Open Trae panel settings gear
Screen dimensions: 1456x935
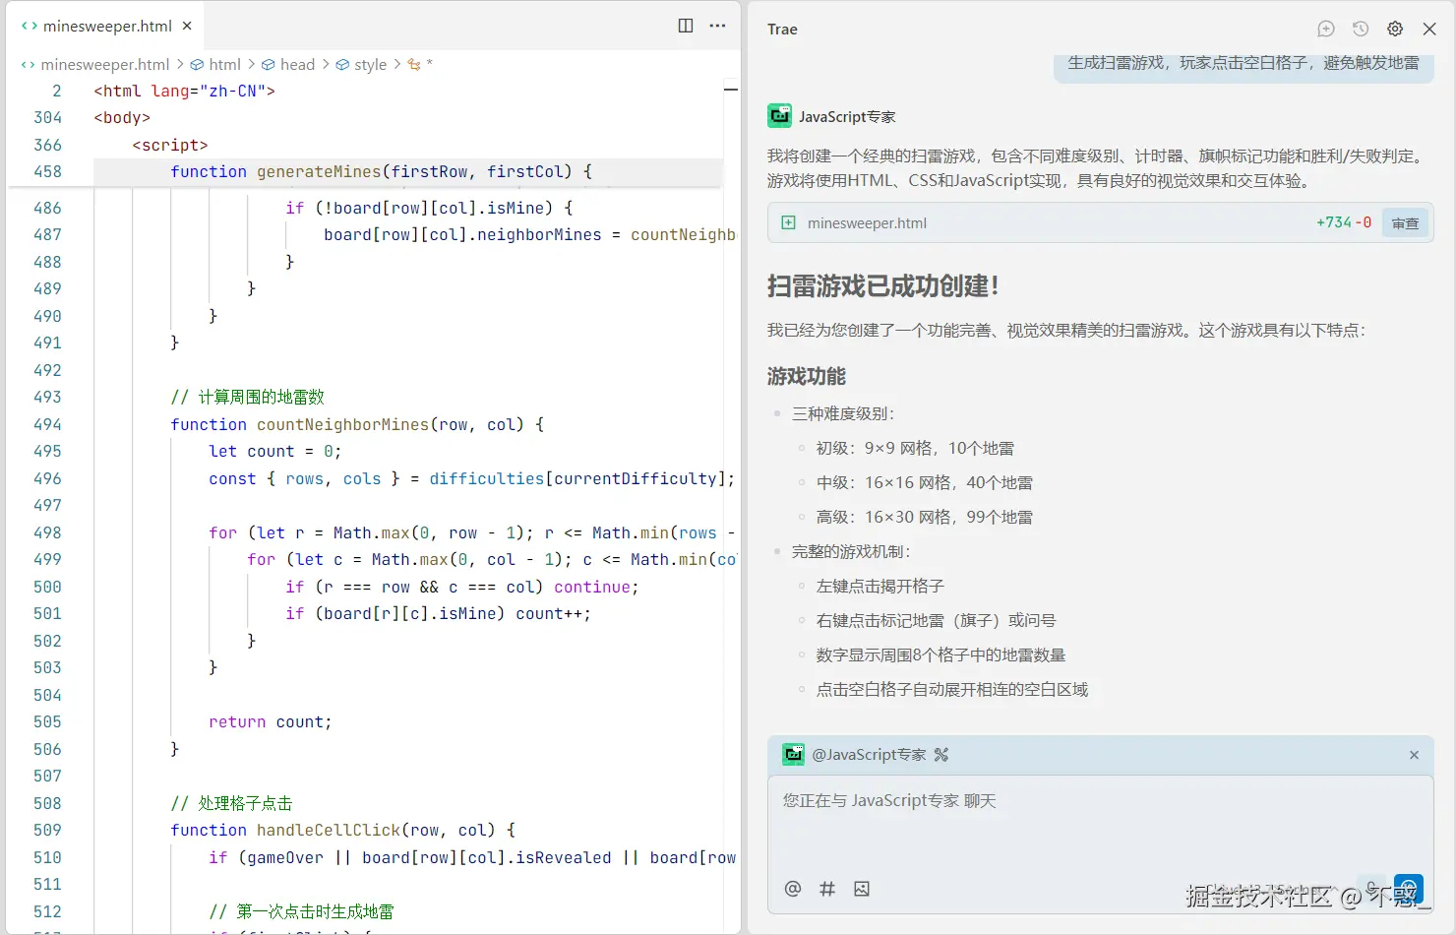pyautogui.click(x=1395, y=29)
